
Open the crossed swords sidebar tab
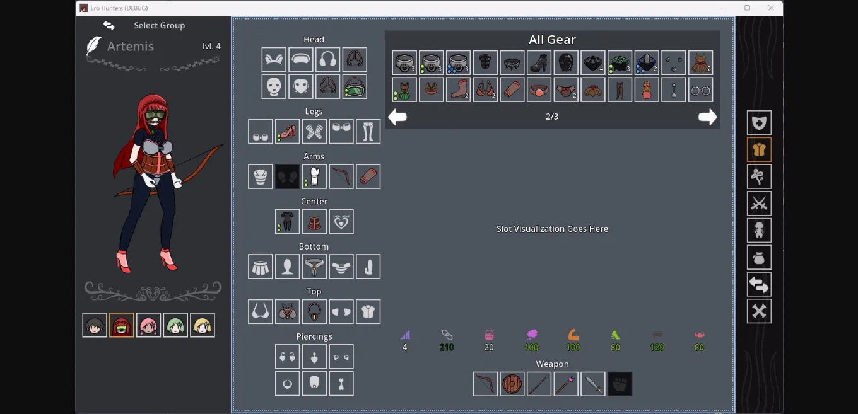point(759,204)
